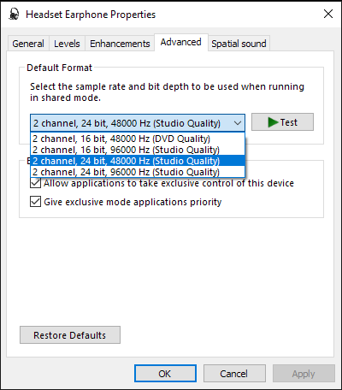Select highlighted 24 bit, 48000 Hz list entry
The height and width of the screenshot is (390, 342).
138,161
